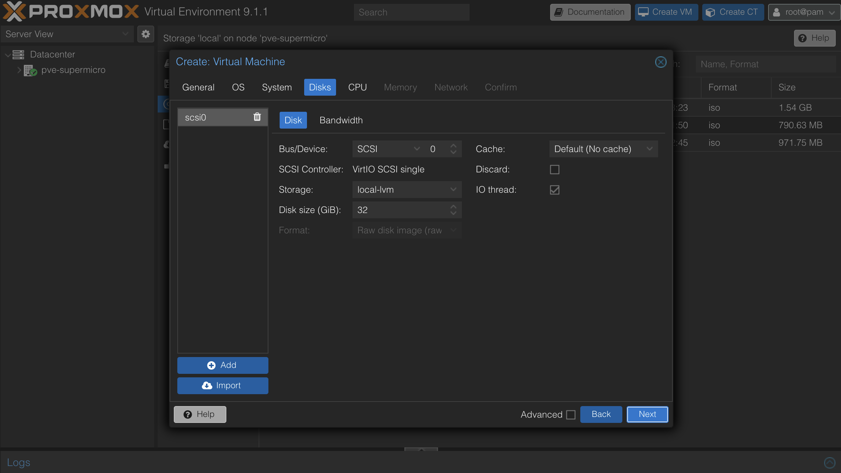Open the view settings gear icon
Screen dimensions: 841x473
pos(146,34)
